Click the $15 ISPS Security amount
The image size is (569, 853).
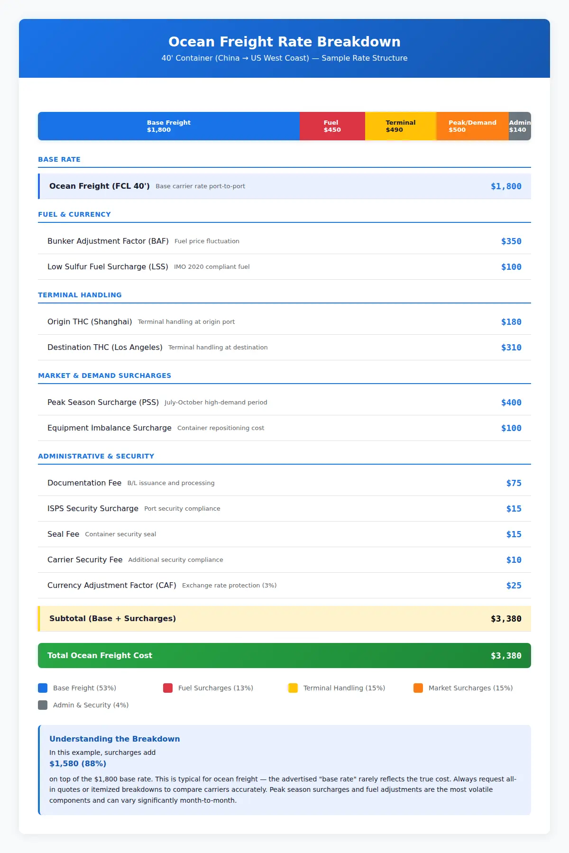[x=514, y=509]
